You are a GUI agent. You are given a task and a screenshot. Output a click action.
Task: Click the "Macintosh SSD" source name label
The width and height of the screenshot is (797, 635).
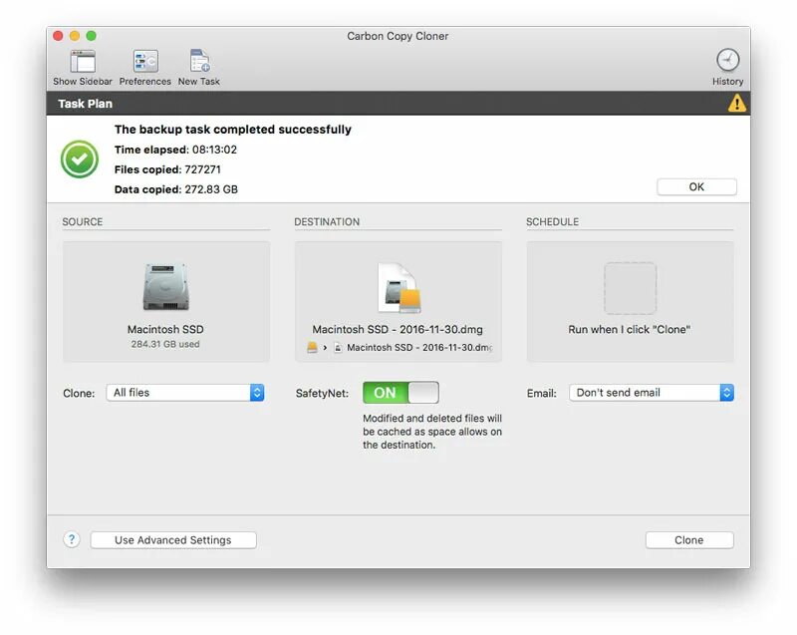[165, 329]
